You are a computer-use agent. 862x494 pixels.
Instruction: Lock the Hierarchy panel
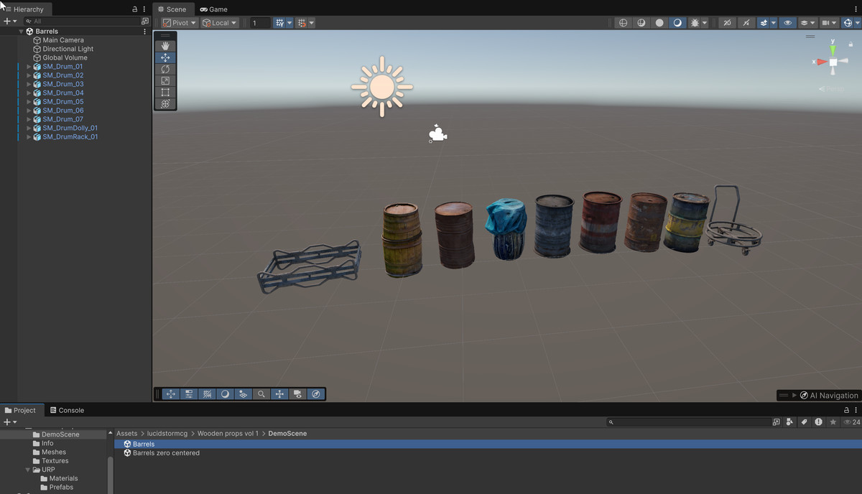(x=135, y=9)
